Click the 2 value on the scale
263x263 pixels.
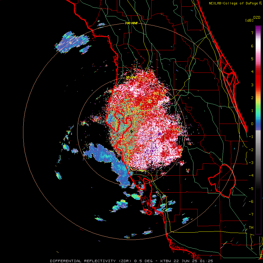(x=252, y=98)
